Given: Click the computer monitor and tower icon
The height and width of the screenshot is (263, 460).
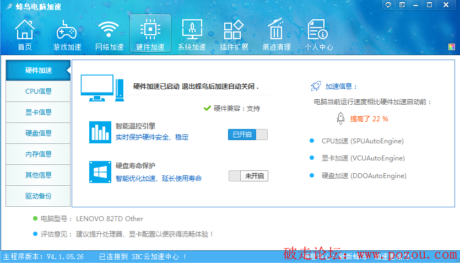Looking at the screenshot, I should 102,88.
